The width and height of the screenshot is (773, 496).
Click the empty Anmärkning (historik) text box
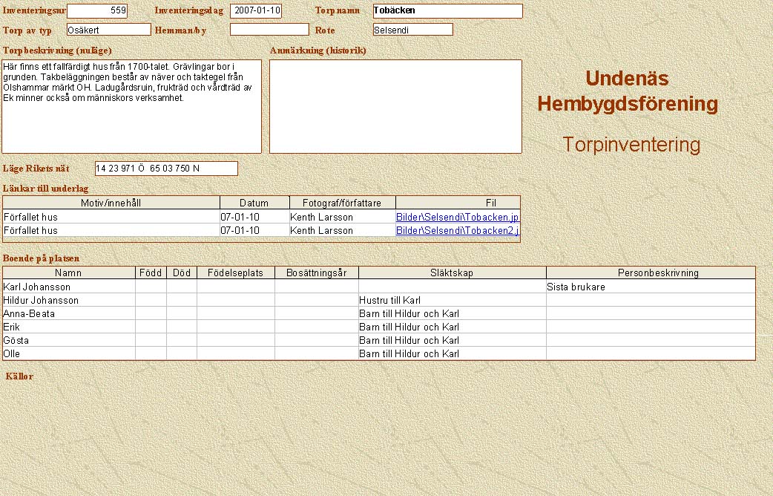(x=395, y=106)
